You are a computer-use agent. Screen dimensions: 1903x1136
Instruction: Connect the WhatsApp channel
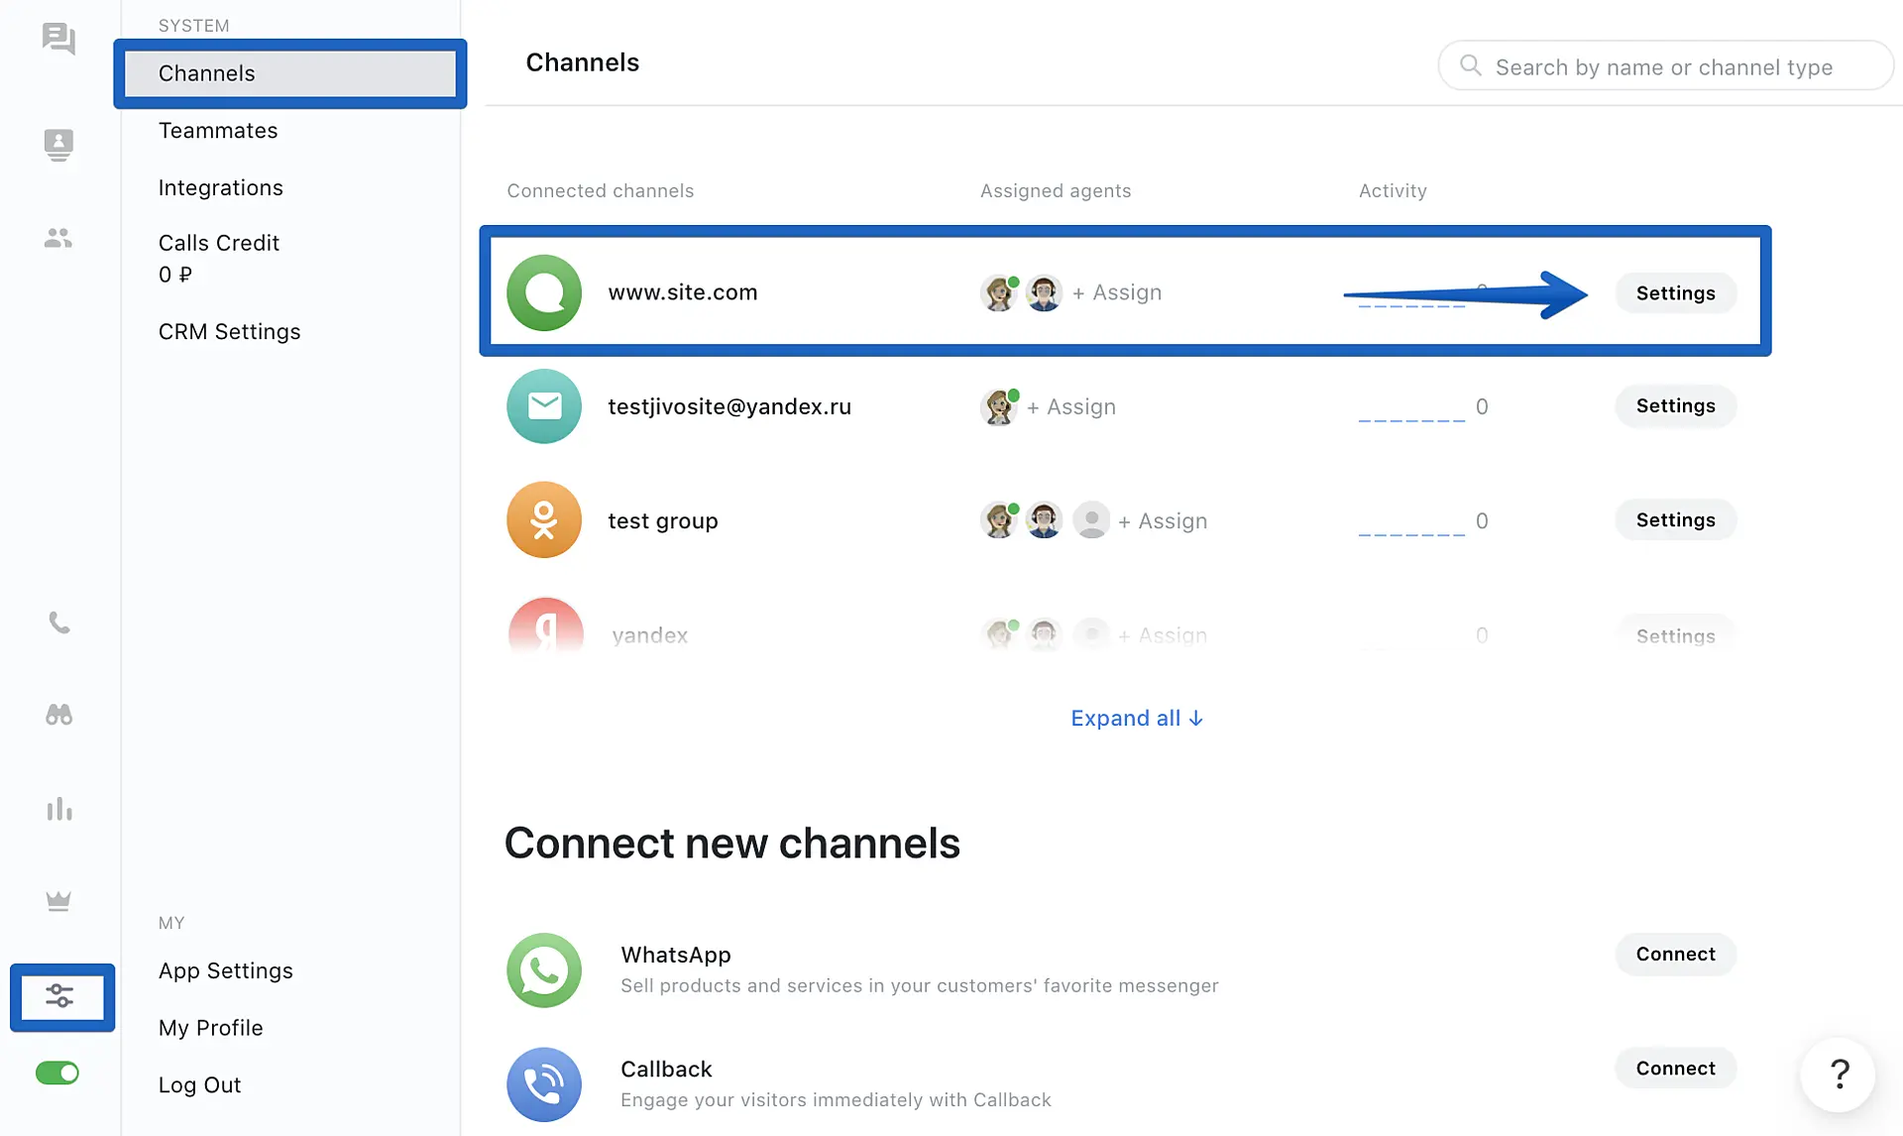(x=1675, y=954)
